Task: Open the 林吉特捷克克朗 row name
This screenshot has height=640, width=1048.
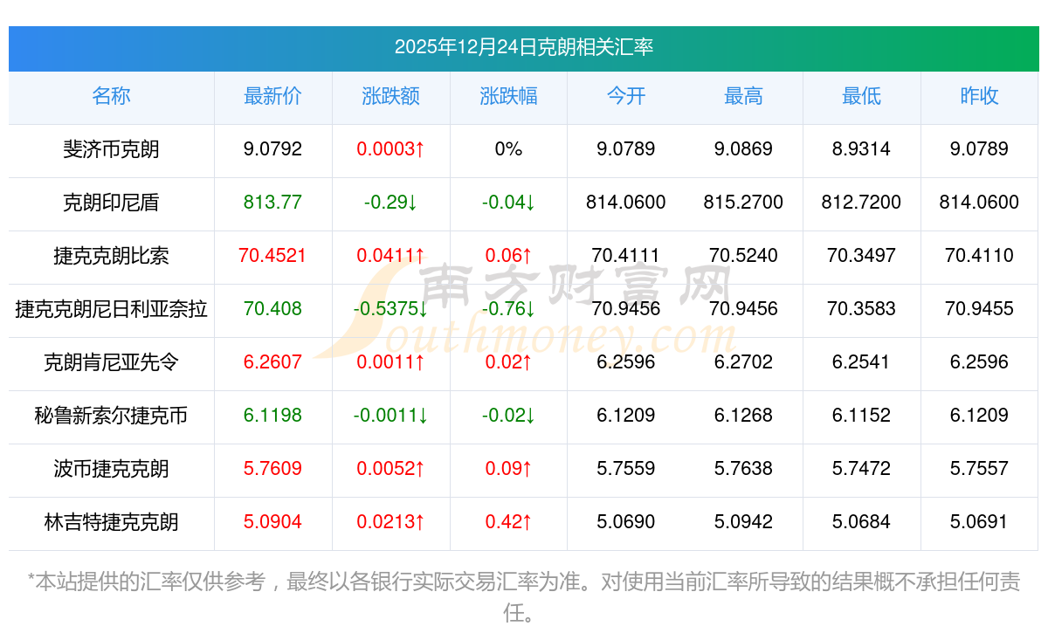Action: pos(111,522)
